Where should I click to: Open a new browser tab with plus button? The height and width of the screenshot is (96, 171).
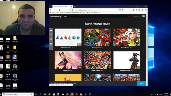pyautogui.click(x=75, y=6)
